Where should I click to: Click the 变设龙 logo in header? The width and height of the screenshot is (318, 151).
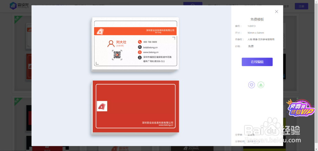click(x=19, y=6)
